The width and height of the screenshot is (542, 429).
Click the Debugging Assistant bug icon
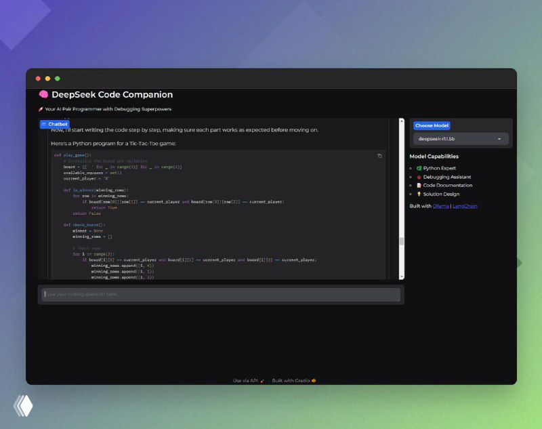point(420,177)
